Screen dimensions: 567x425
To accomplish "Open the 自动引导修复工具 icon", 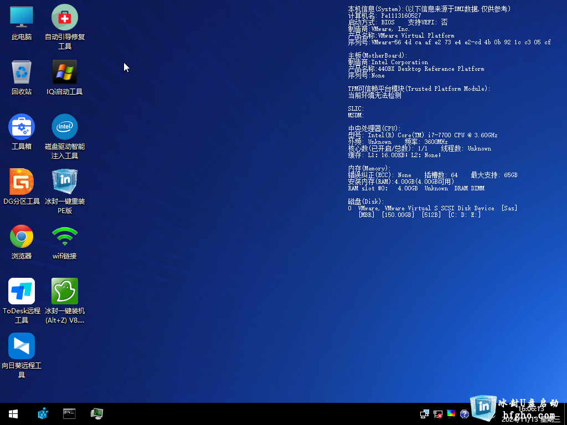I will click(65, 28).
